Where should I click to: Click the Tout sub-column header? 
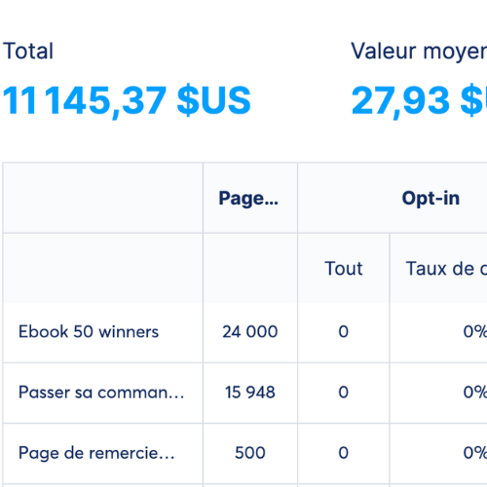pos(344,269)
